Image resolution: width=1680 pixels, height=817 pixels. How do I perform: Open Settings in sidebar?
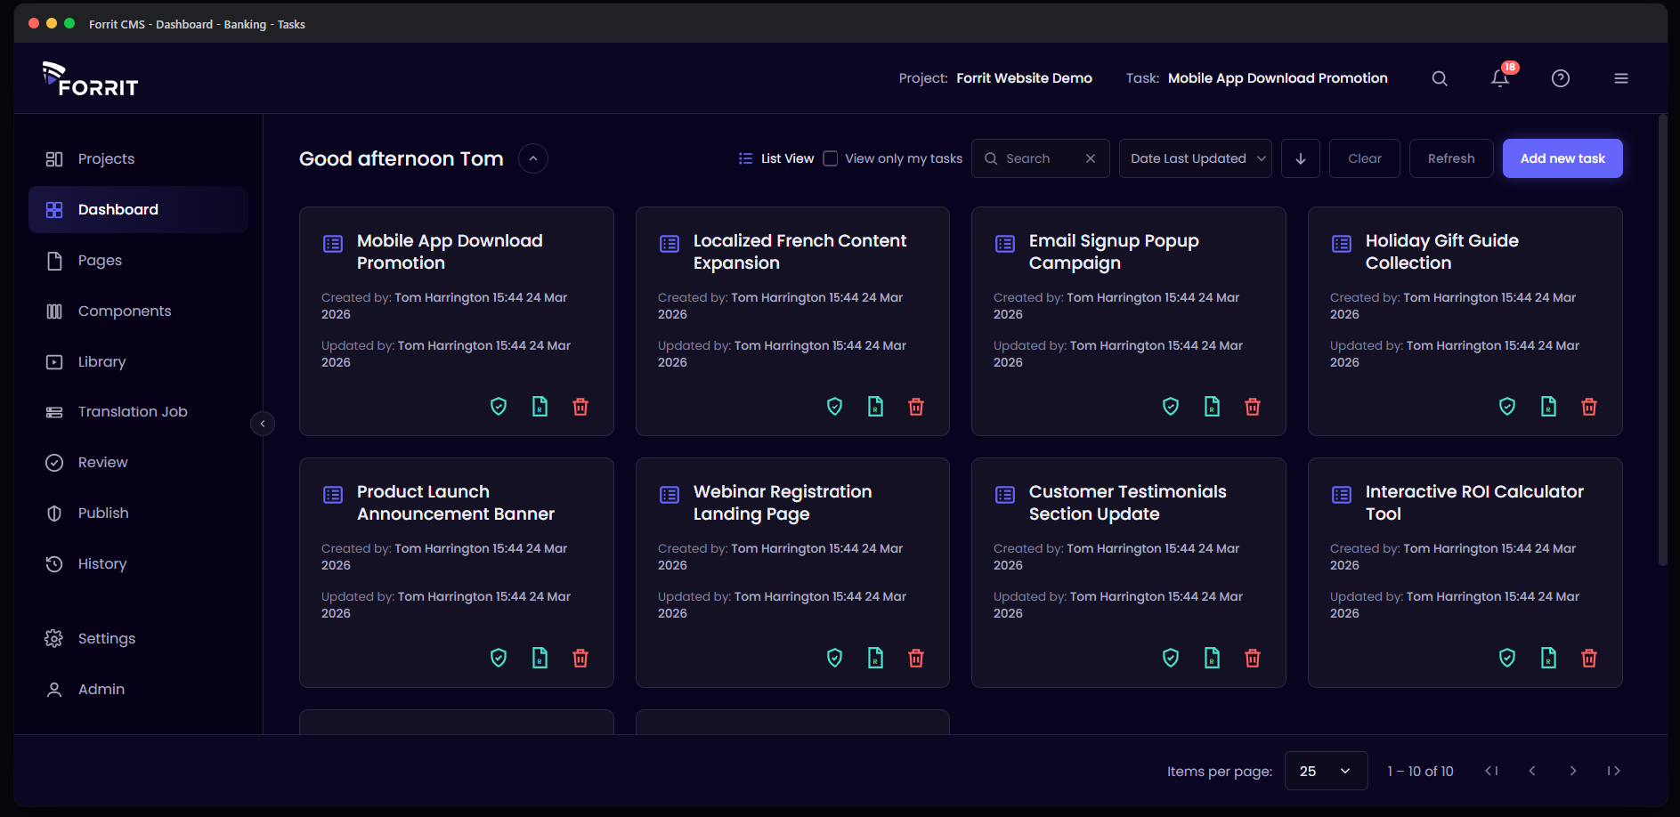[138, 639]
